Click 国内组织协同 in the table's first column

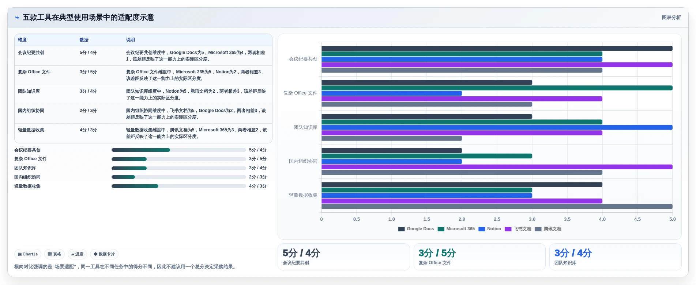(31, 111)
